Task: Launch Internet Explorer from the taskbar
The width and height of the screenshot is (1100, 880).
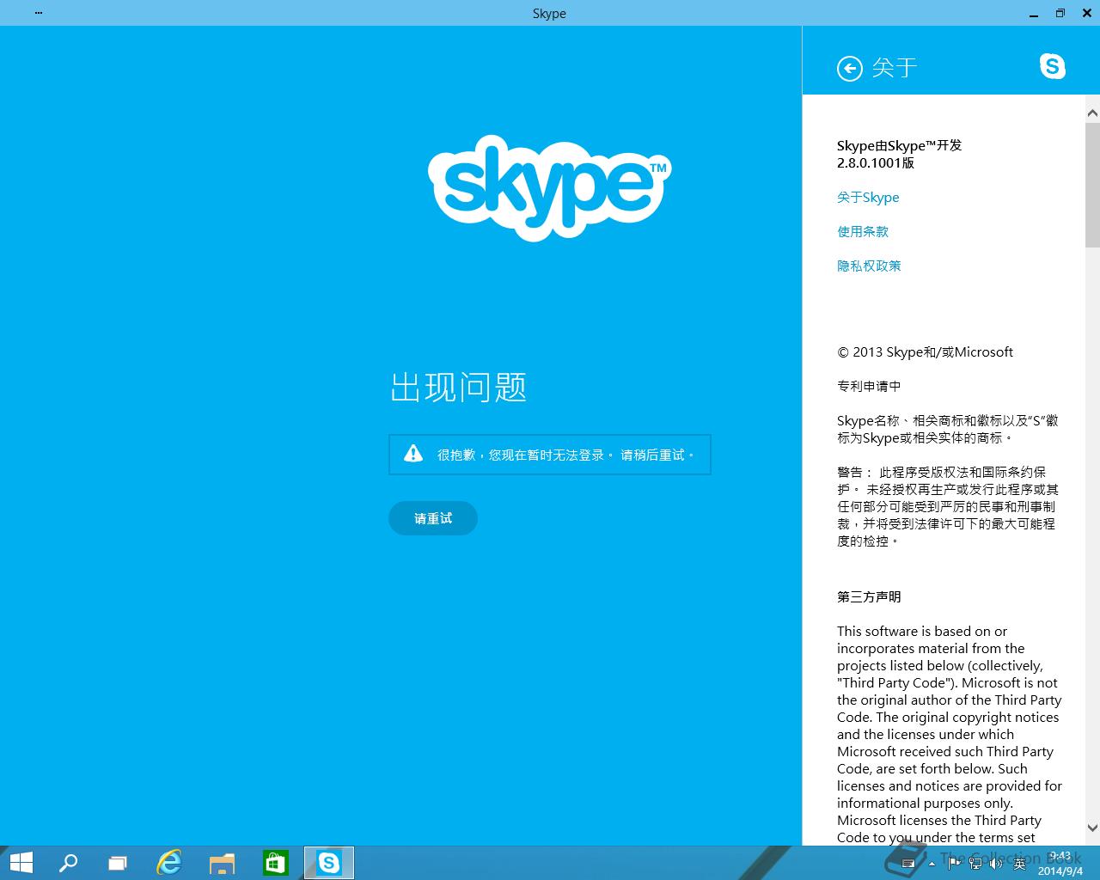Action: tap(169, 863)
